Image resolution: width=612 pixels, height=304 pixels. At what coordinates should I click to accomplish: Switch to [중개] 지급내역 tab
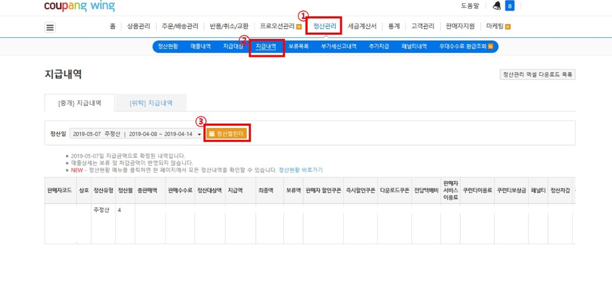click(x=79, y=103)
